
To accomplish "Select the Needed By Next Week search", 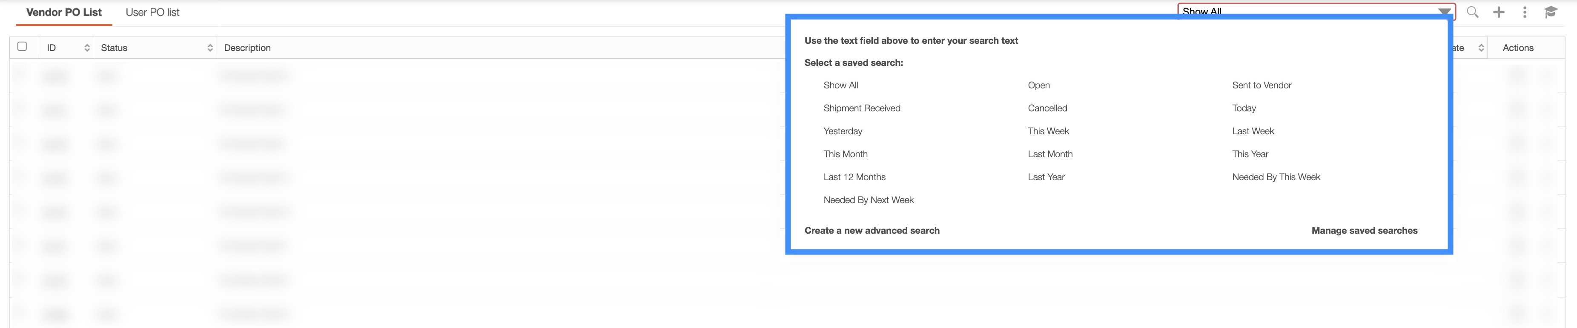I will coord(868,200).
